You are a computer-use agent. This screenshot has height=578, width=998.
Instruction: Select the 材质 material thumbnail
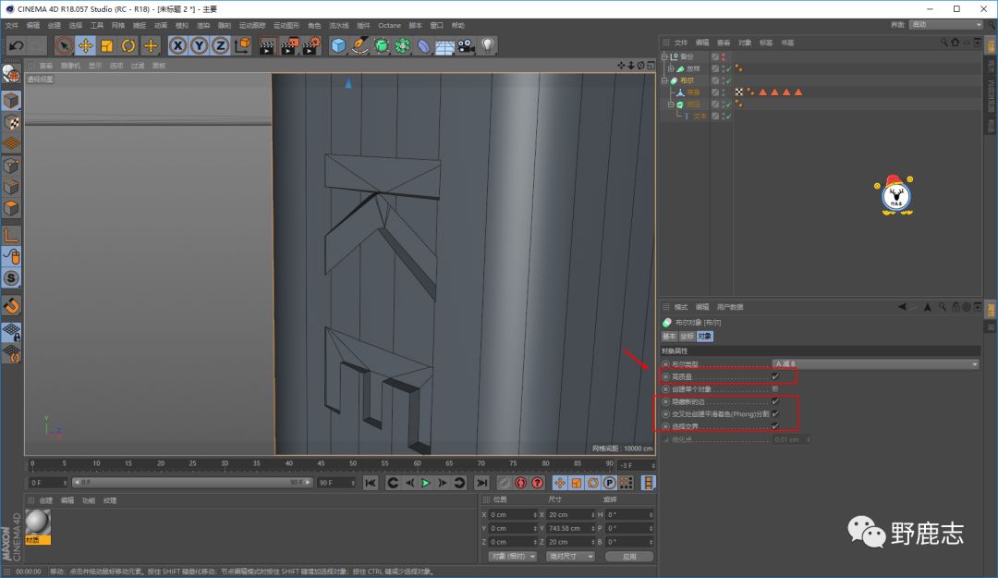click(38, 524)
